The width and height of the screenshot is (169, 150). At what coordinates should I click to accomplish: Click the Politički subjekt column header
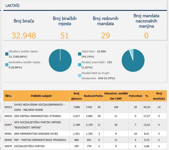pyautogui.click(x=41, y=96)
